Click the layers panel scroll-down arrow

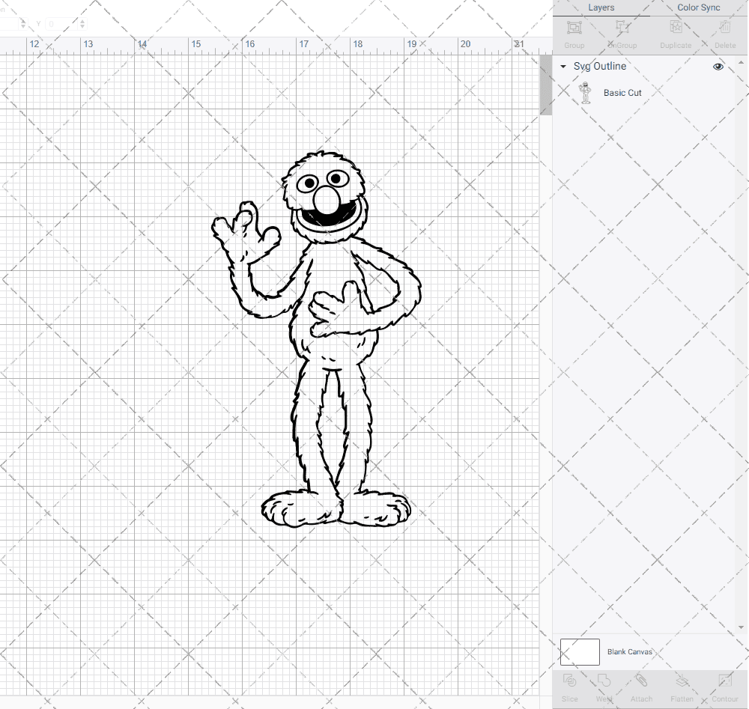coord(741,627)
